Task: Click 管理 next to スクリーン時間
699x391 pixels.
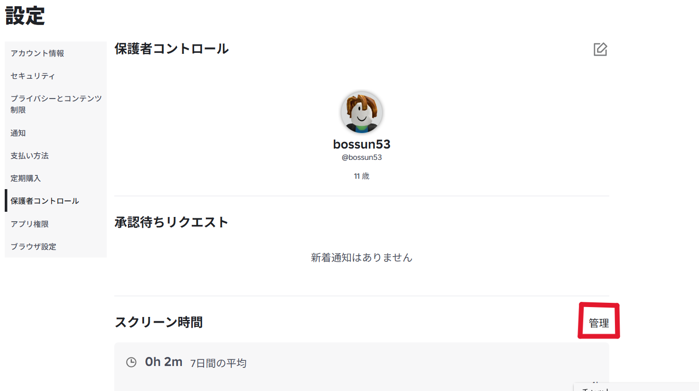Action: 598,323
